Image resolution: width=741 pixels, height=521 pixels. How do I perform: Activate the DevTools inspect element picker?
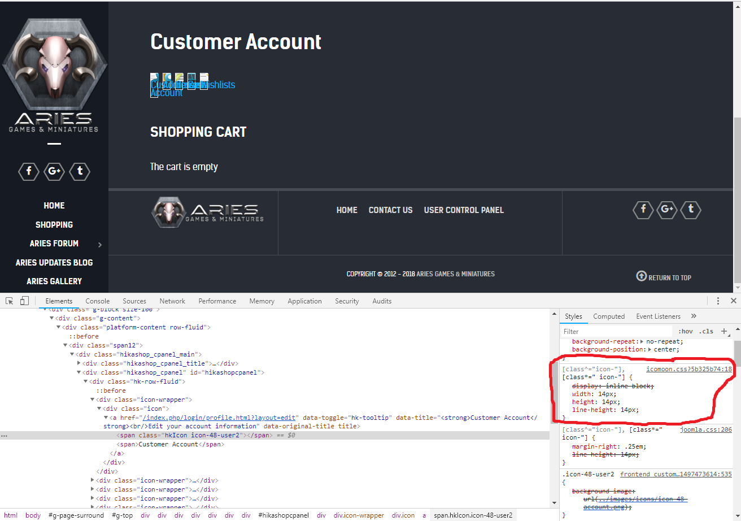coord(10,301)
